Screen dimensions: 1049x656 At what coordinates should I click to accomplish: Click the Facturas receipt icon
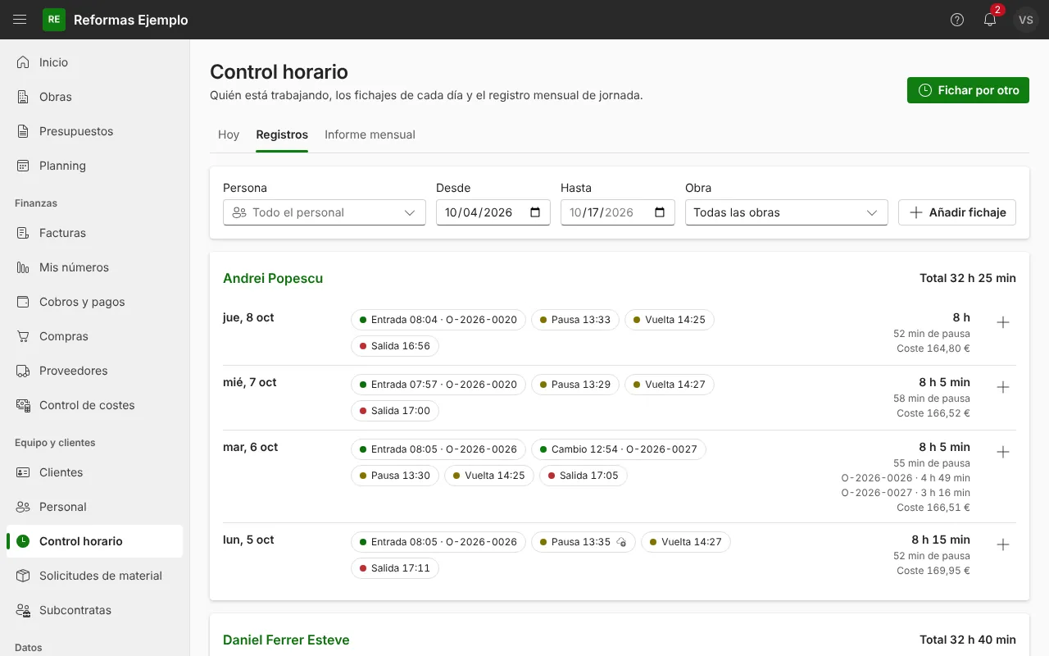pyautogui.click(x=23, y=233)
